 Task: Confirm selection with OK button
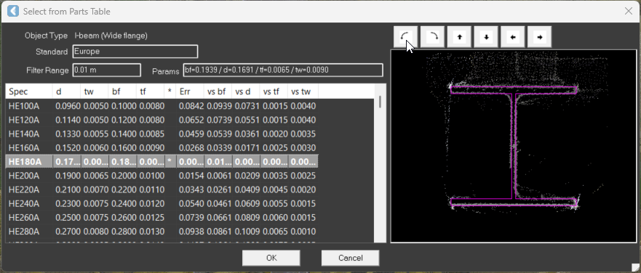(x=271, y=258)
